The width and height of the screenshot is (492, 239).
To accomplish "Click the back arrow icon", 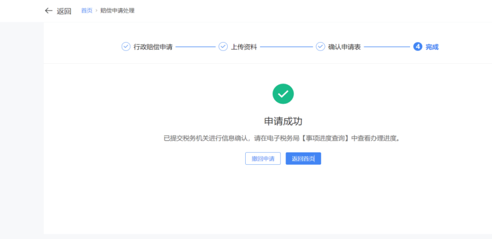I will pyautogui.click(x=48, y=11).
